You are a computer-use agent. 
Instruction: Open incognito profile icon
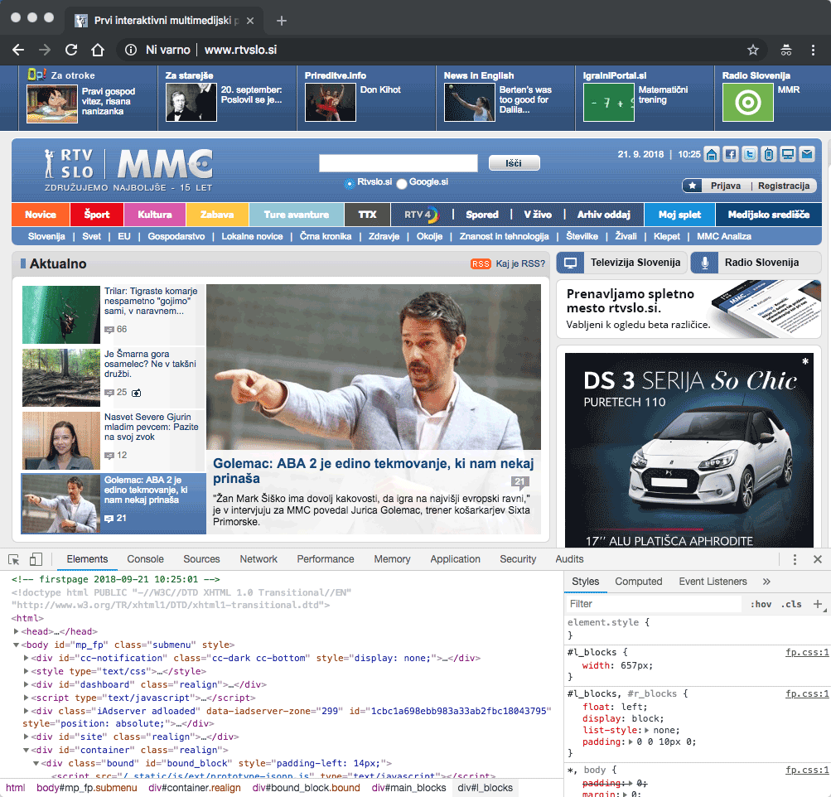tap(786, 50)
